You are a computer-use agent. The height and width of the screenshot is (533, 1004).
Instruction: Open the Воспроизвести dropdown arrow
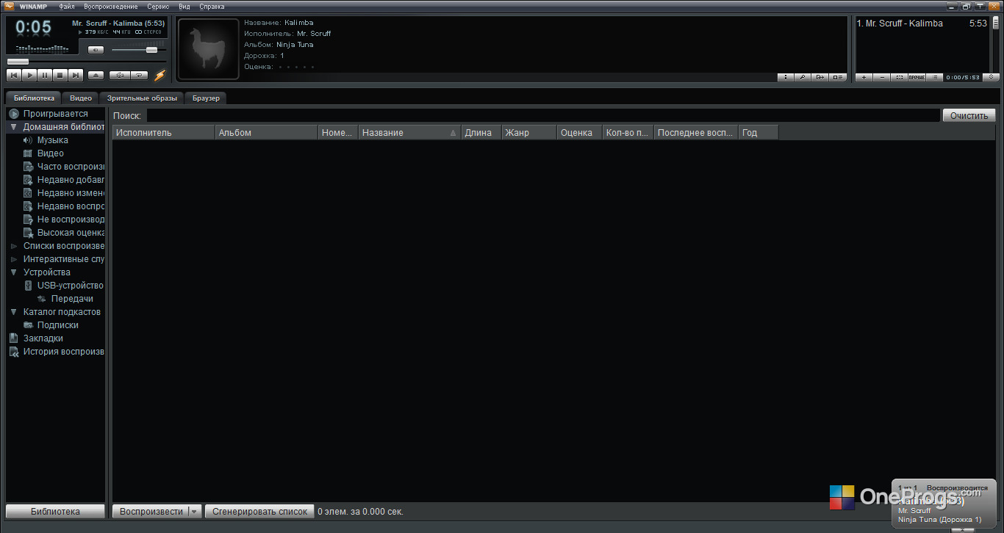[194, 512]
